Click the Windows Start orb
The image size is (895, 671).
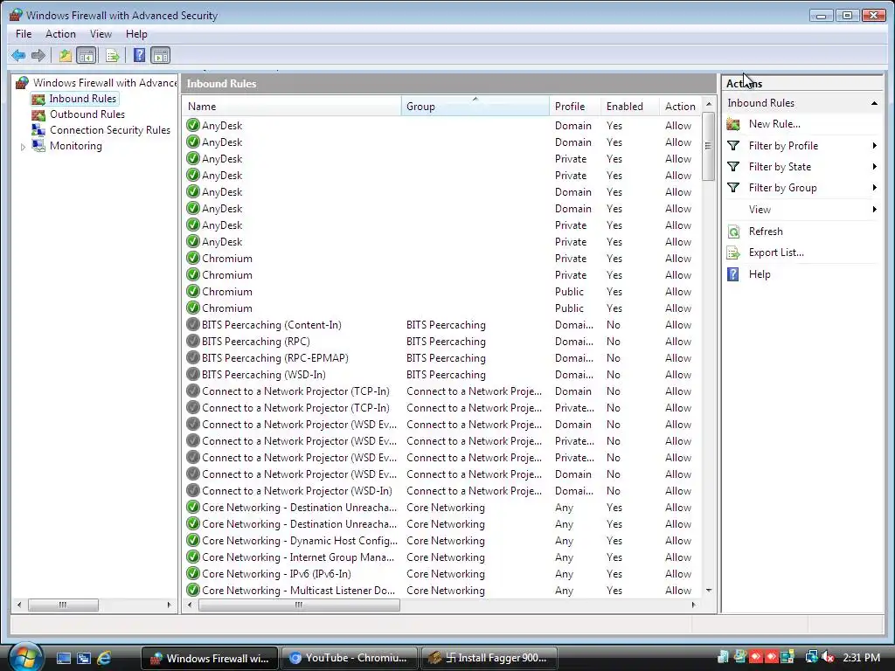24,657
